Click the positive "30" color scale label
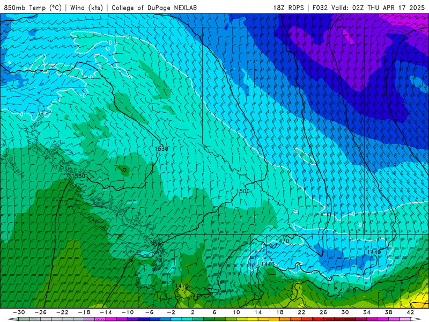This screenshot has height=322, width=429. coord(345,312)
